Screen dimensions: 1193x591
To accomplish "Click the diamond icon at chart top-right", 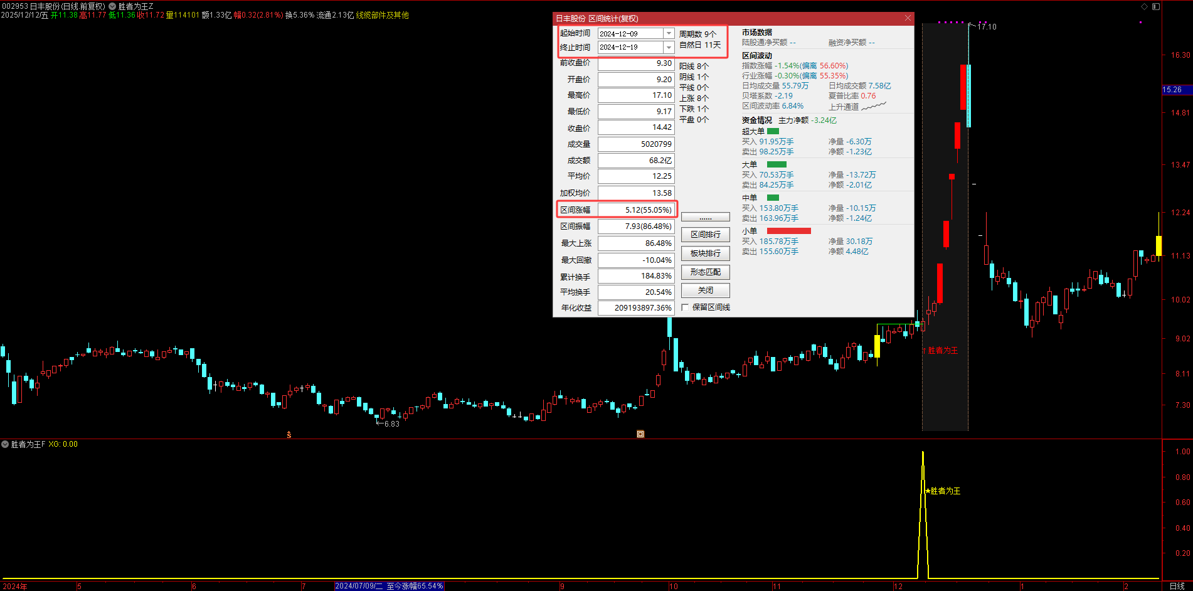I will coord(1144,6).
